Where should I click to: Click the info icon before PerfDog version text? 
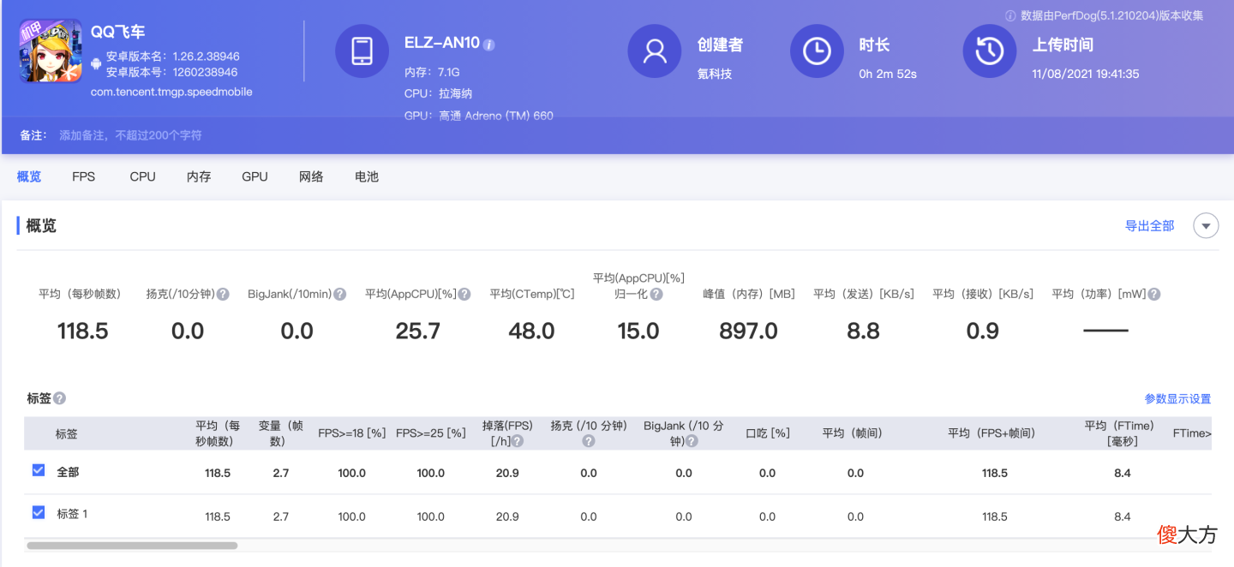(x=1010, y=15)
